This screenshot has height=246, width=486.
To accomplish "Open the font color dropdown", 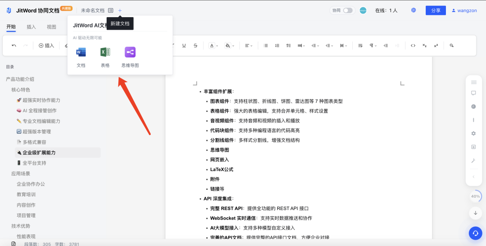I will click(x=213, y=45).
